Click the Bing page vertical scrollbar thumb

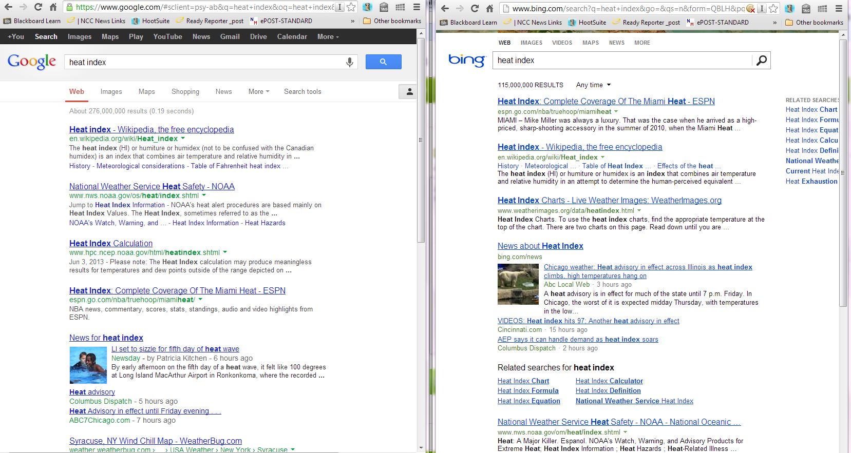coord(843,172)
